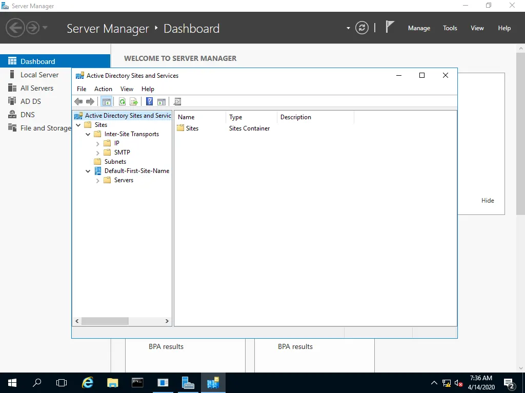The width and height of the screenshot is (525, 393).
Task: Click the Back arrow in Sites and Services toolbar
Action: coord(78,102)
